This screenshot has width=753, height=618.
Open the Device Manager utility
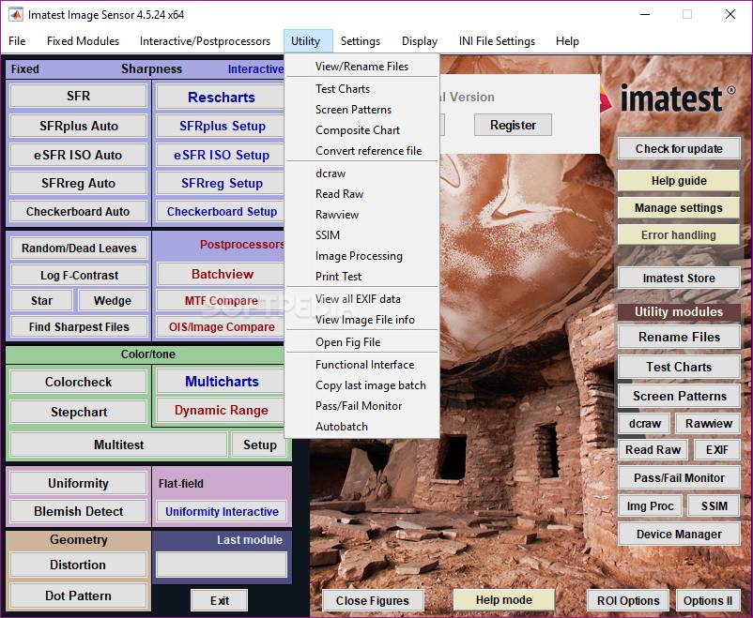pyautogui.click(x=679, y=534)
